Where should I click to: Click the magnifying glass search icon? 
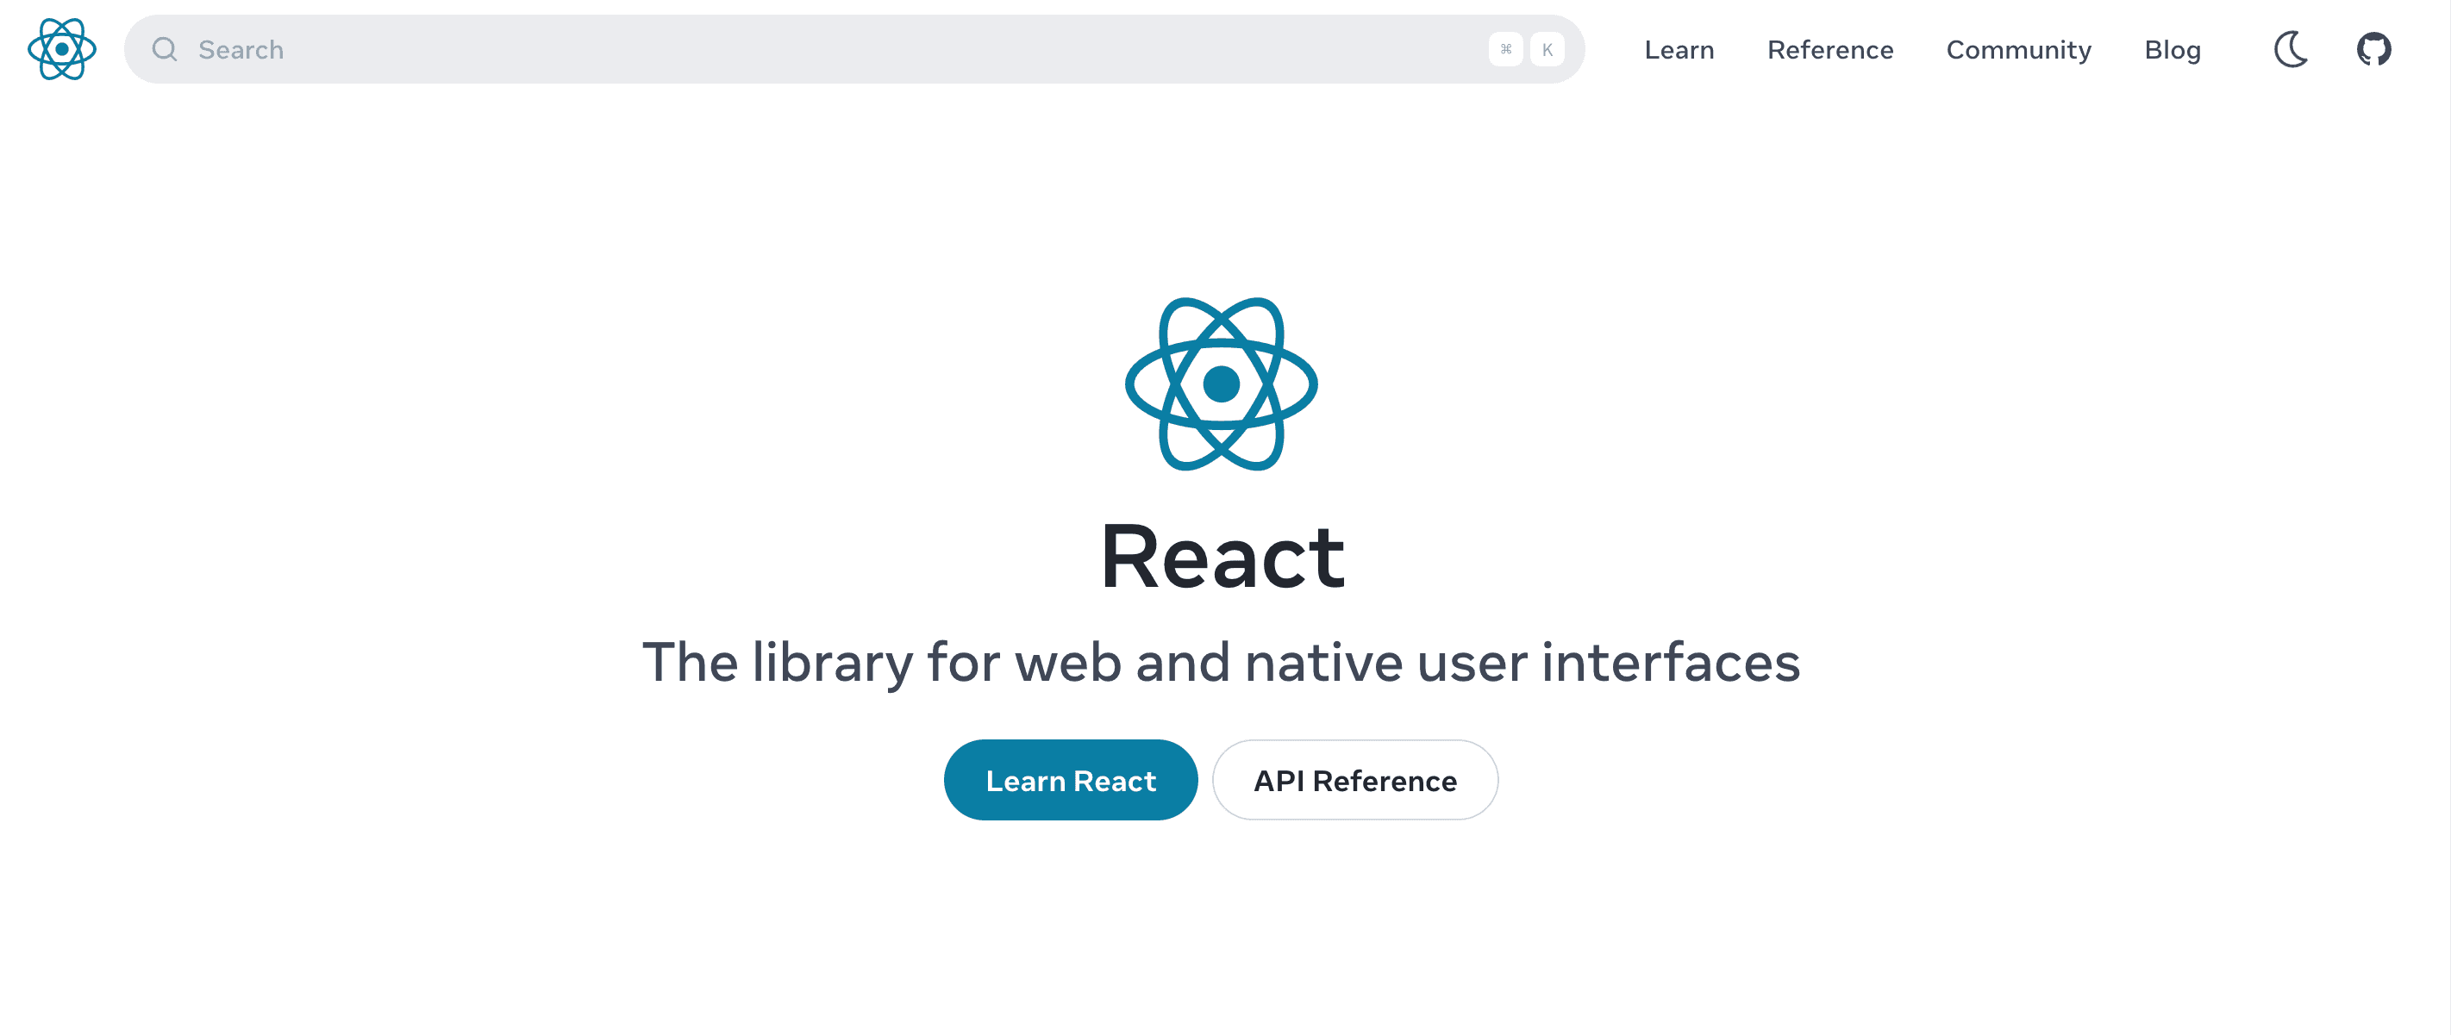tap(164, 48)
